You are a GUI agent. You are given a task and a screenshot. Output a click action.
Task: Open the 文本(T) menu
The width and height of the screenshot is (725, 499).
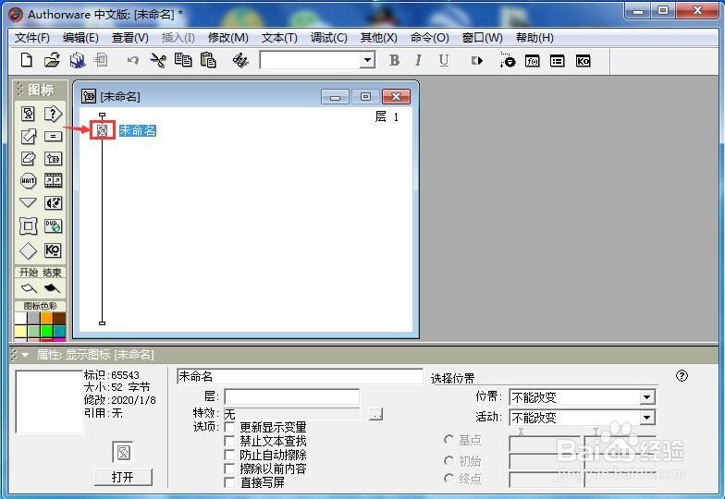pyautogui.click(x=279, y=38)
